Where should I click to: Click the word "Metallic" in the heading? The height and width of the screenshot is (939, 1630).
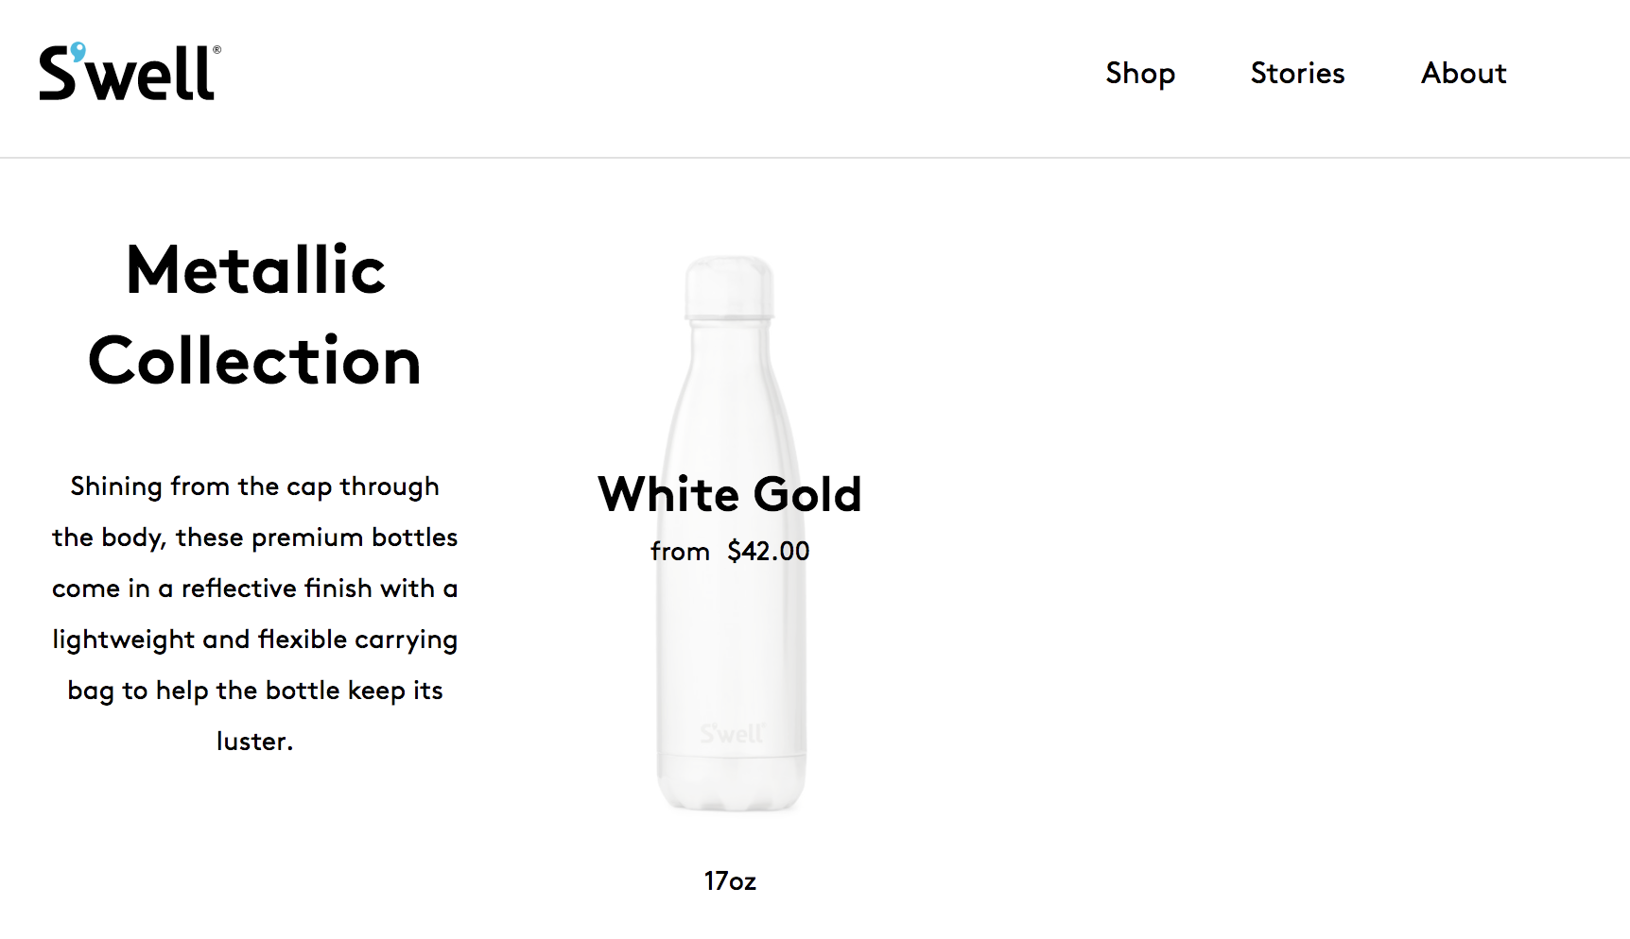tap(255, 270)
